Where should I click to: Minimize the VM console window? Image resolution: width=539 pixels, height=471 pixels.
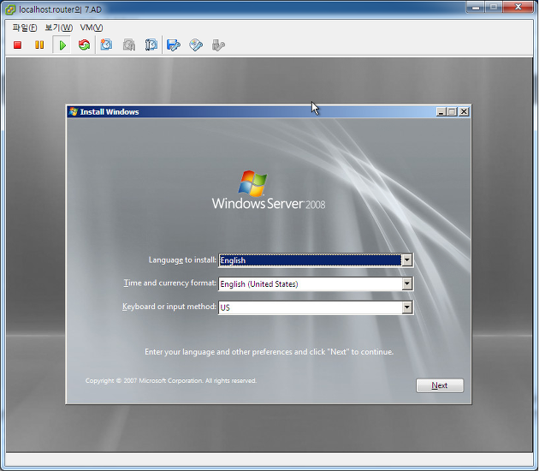pos(476,7)
